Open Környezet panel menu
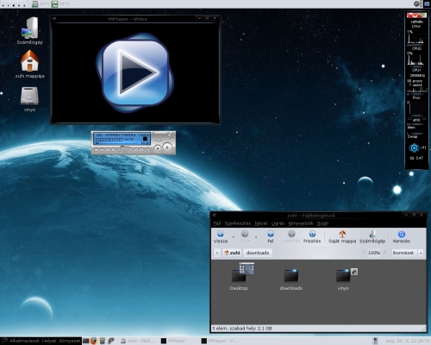 (x=70, y=341)
